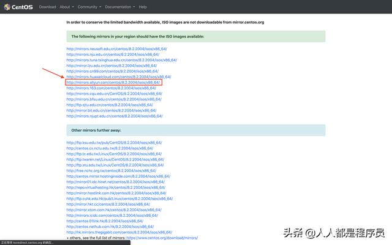Click the 'mirrors in your region' green banner text
This screenshot has width=392, height=245.
(138, 37)
